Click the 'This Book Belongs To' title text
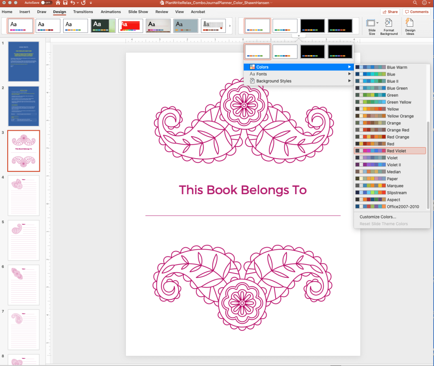This screenshot has width=434, height=366. pyautogui.click(x=243, y=190)
